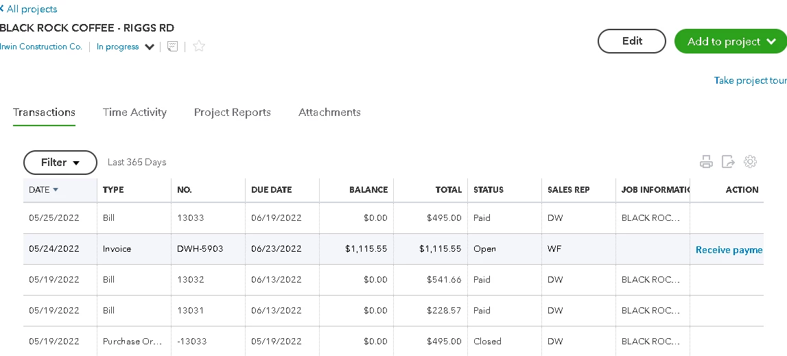Export transactions with the export icon
This screenshot has height=356, width=787.
pos(728,162)
